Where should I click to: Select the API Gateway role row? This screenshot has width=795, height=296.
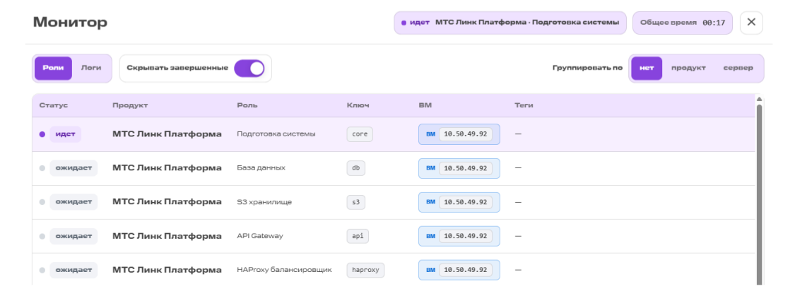click(x=394, y=236)
